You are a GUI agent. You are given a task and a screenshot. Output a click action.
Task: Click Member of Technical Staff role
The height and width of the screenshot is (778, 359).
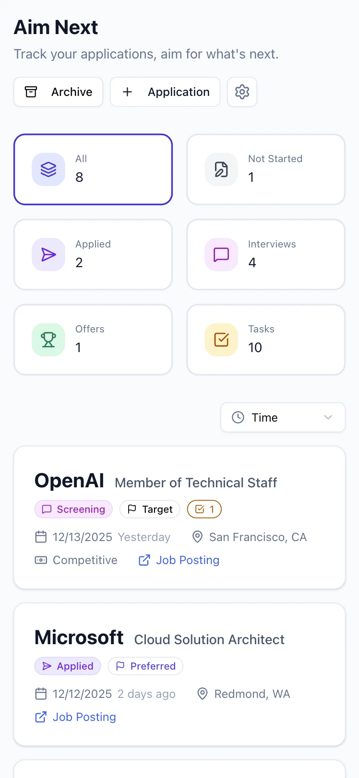coord(196,483)
